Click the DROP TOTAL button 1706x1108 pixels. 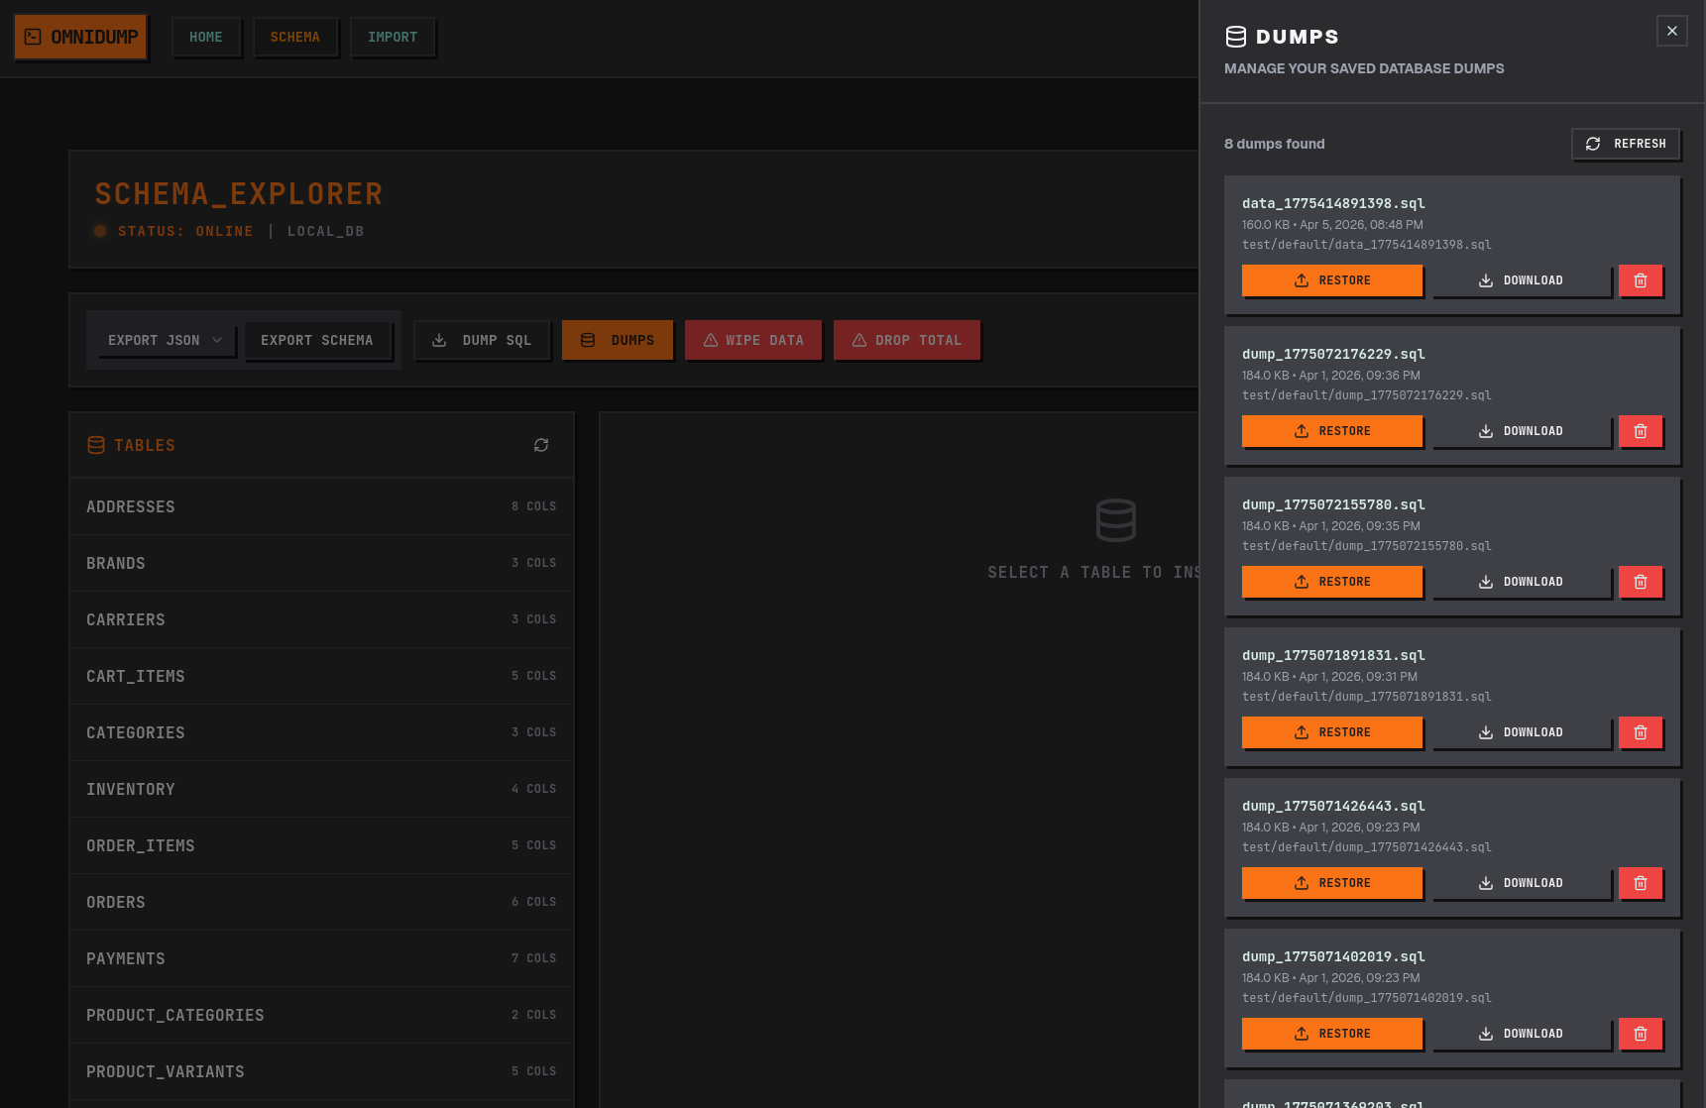point(906,340)
